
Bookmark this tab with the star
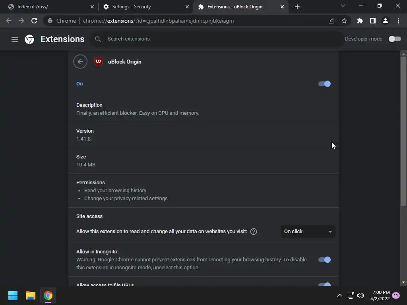coord(344,21)
